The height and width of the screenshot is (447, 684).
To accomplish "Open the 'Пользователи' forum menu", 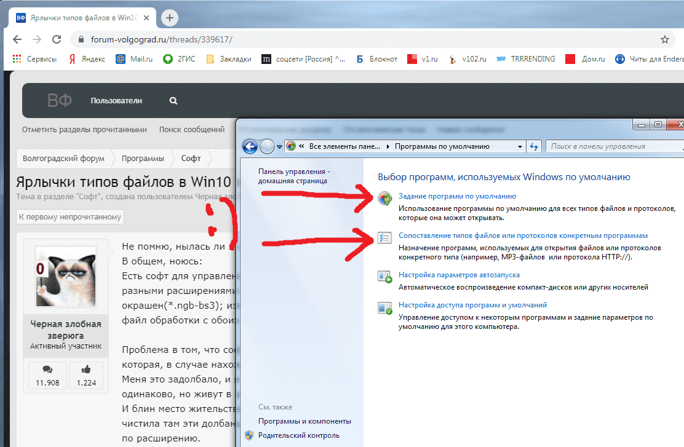I will coord(116,101).
